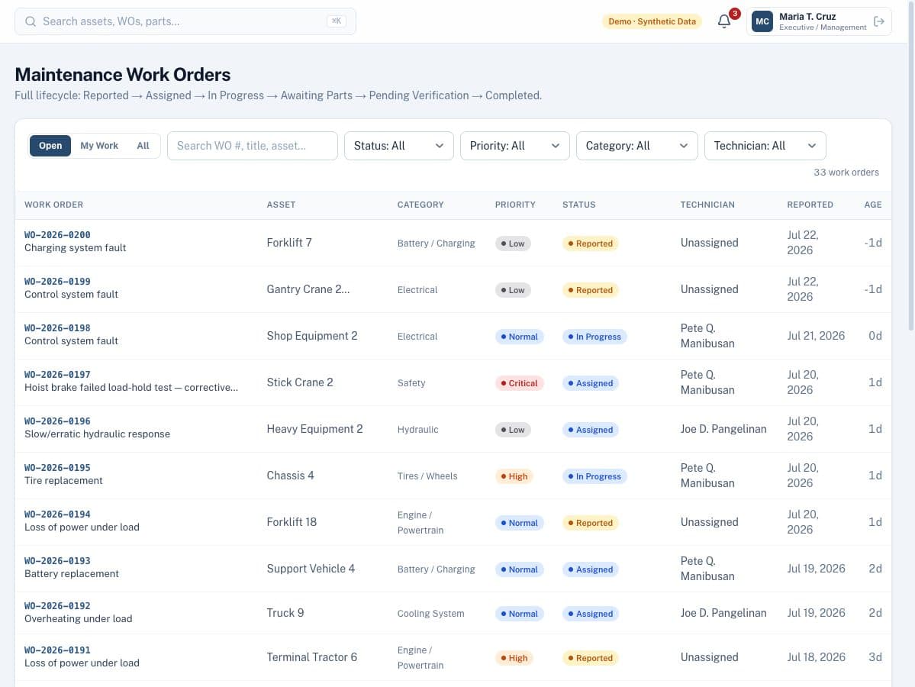915x687 pixels.
Task: Click the Stick Crane 2 asset
Action: [299, 382]
